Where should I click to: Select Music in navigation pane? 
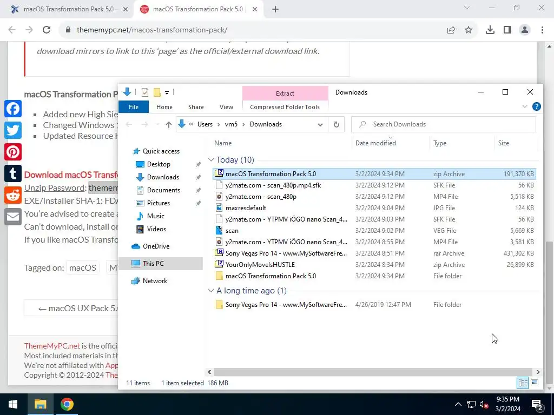155,216
